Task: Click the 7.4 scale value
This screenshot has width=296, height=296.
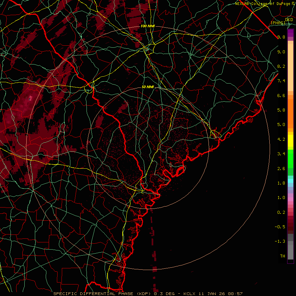Action: point(281,81)
